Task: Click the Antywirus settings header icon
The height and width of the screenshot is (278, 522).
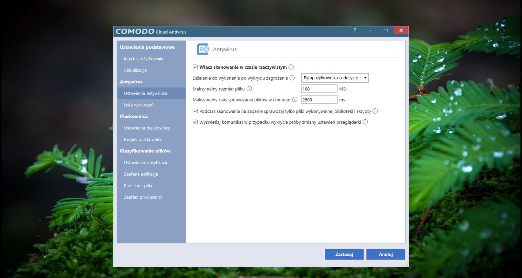Action: click(x=203, y=49)
